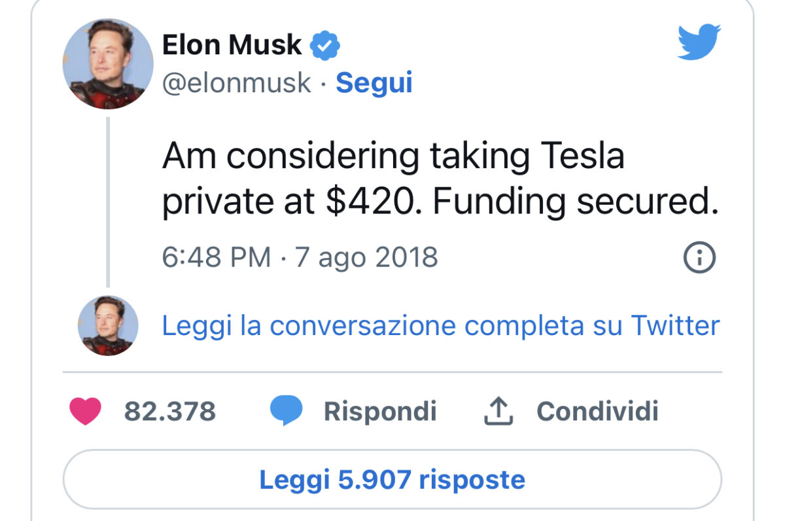
Task: Open Leggi la conversazione completa su Twitter
Action: 441,325
